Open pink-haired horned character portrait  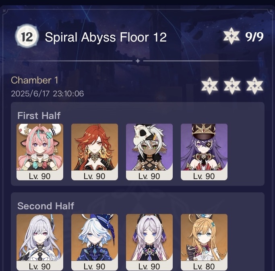coord(40,152)
